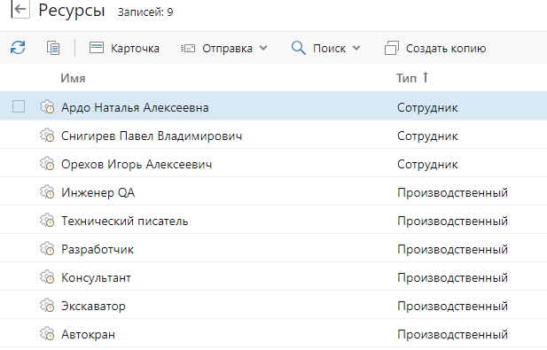Click the Имя column header
This screenshot has width=547, height=350.
coord(73,78)
